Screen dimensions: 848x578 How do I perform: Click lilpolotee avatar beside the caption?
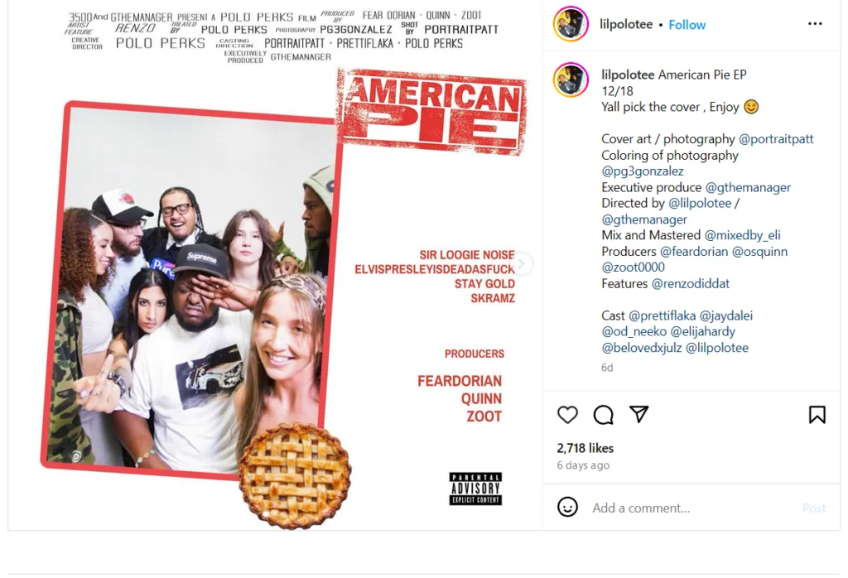pos(571,80)
